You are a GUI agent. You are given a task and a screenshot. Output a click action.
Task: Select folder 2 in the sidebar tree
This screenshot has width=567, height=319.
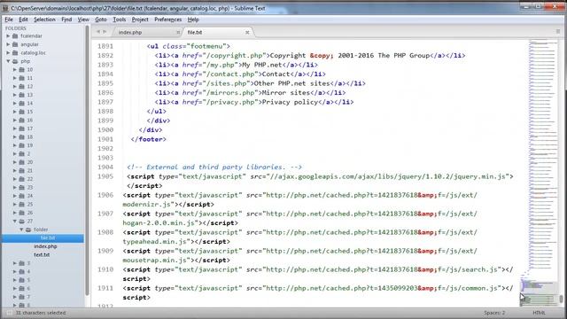pyautogui.click(x=28, y=153)
